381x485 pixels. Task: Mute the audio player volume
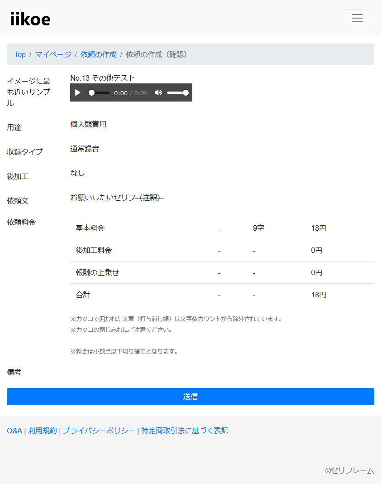coord(158,93)
